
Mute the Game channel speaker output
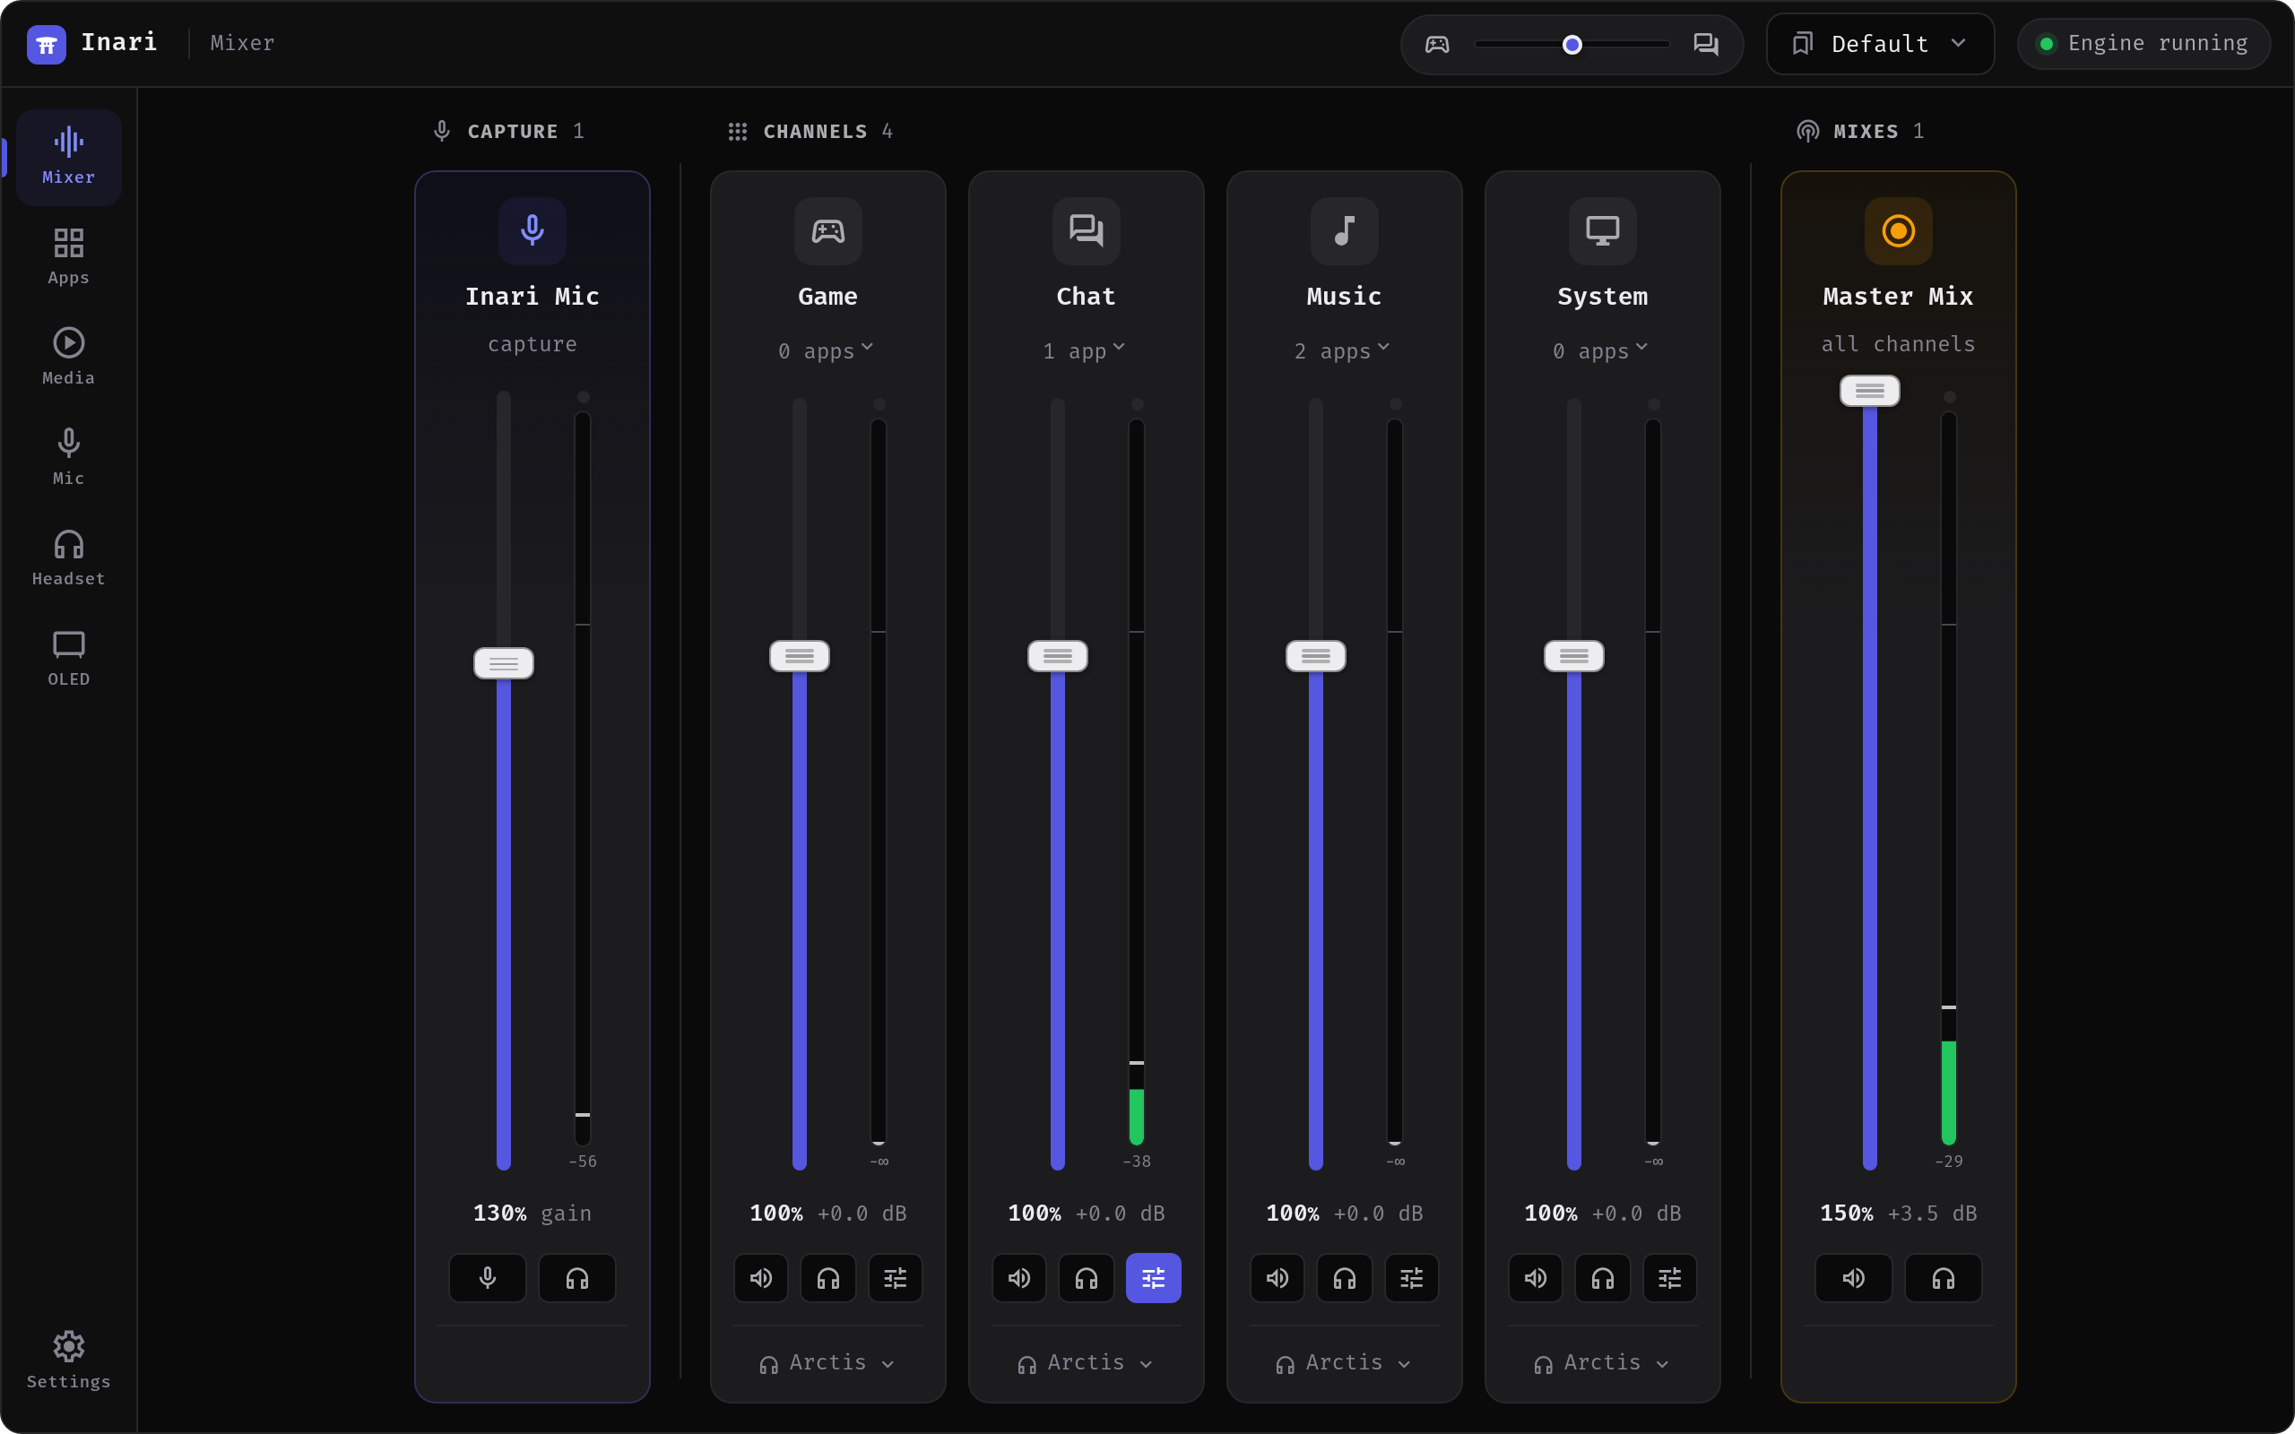760,1277
